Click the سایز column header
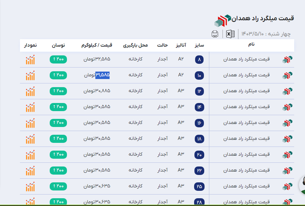The height and width of the screenshot is (206, 305). tap(199, 45)
